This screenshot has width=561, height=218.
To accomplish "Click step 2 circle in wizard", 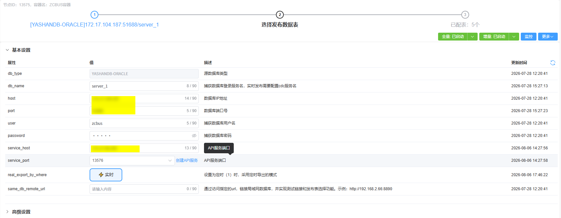I will [x=280, y=15].
